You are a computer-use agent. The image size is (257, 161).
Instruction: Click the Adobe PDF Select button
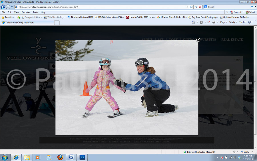click(251, 12)
